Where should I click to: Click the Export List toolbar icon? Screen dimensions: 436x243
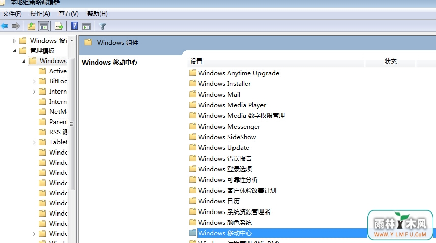click(59, 26)
